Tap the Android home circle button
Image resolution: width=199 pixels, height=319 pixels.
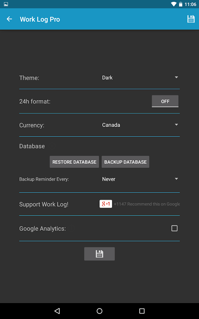click(100, 310)
